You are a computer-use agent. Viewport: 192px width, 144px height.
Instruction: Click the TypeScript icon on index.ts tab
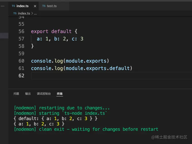click(x=13, y=6)
